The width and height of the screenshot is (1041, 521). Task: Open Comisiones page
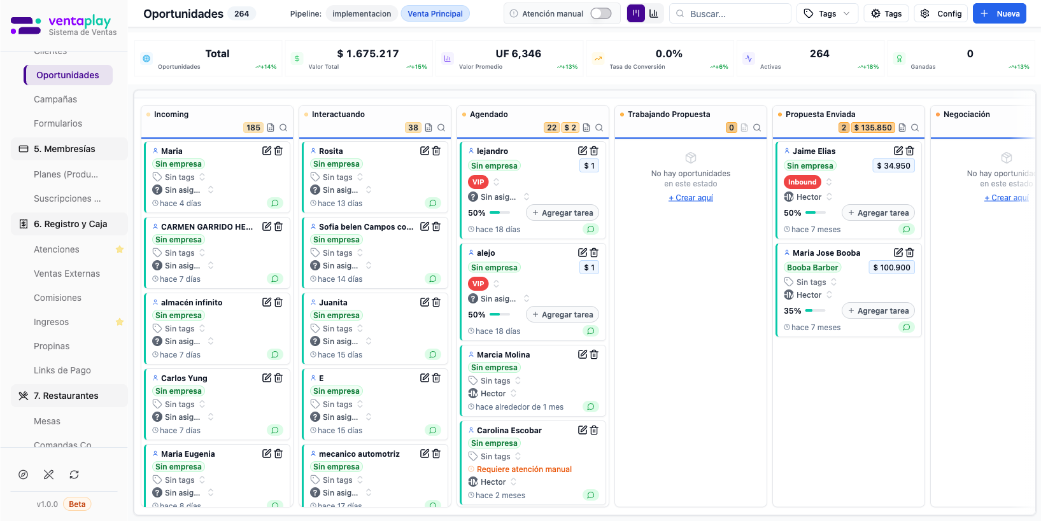click(x=58, y=298)
